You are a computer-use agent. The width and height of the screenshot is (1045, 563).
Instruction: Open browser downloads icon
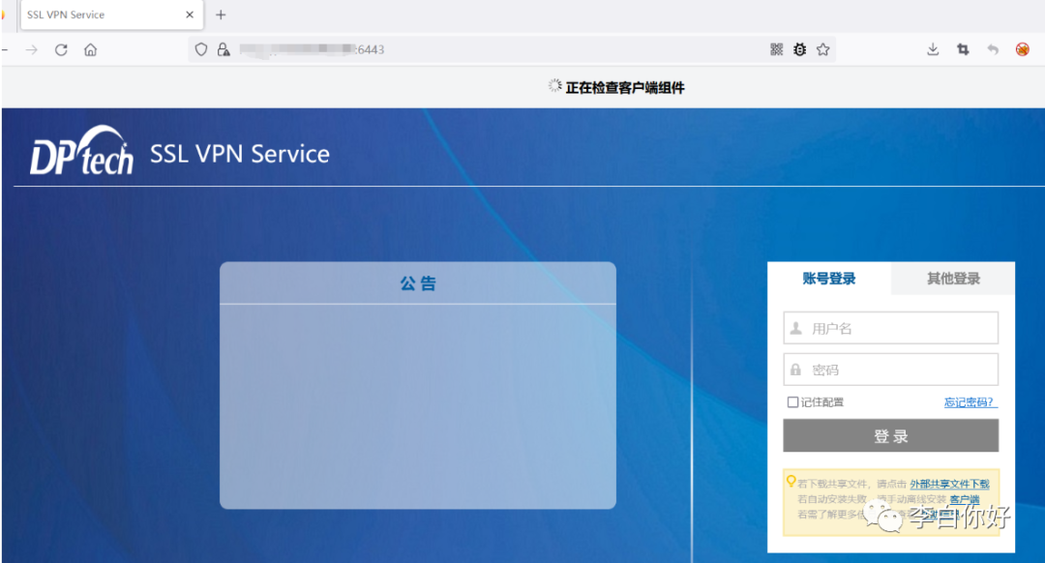[x=933, y=49]
